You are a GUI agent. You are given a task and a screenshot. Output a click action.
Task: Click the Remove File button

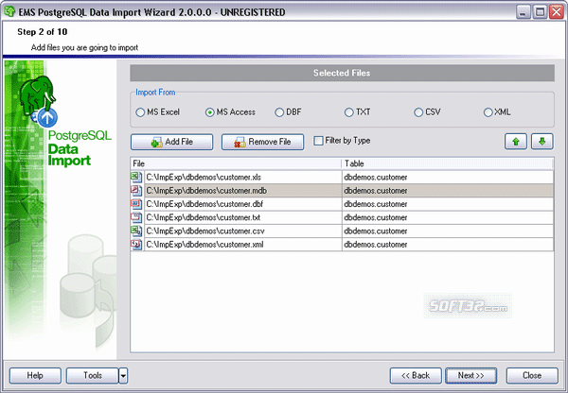[x=262, y=142]
